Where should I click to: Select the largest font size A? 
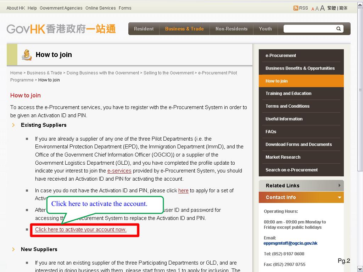click(x=322, y=8)
